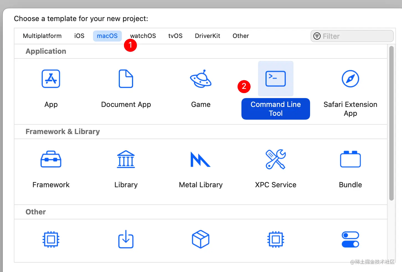Focus the Filter search field
The height and width of the screenshot is (272, 402).
point(352,36)
